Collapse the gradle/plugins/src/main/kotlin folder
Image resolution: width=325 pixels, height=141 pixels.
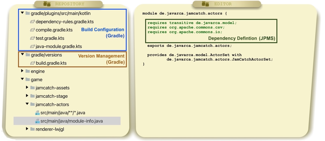(x=22, y=13)
